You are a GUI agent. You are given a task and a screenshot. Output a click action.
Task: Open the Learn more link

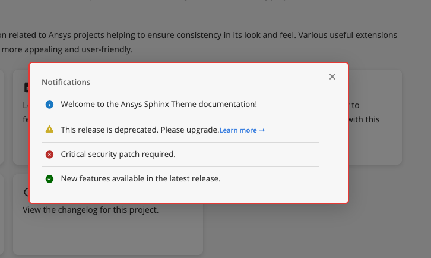tap(242, 130)
